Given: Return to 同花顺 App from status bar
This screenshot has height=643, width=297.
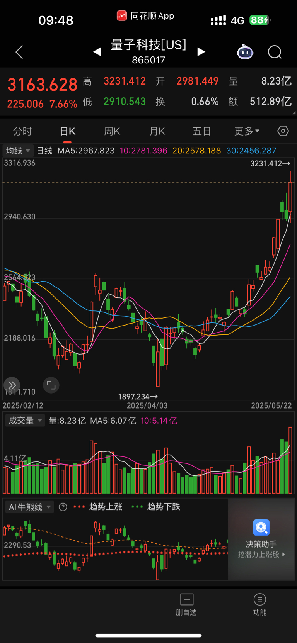Looking at the screenshot, I should pos(145,16).
